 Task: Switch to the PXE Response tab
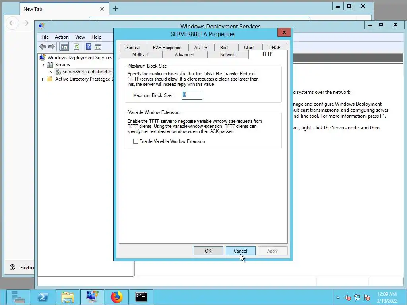(x=167, y=48)
